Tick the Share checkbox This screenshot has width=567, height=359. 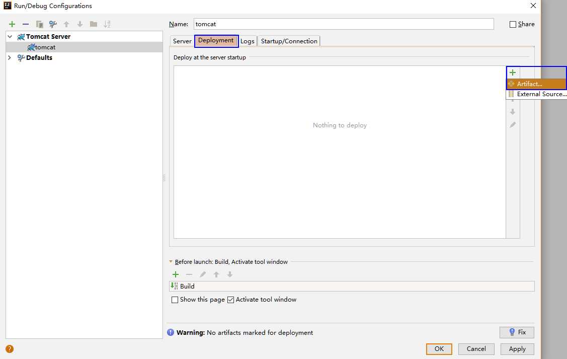pos(513,24)
